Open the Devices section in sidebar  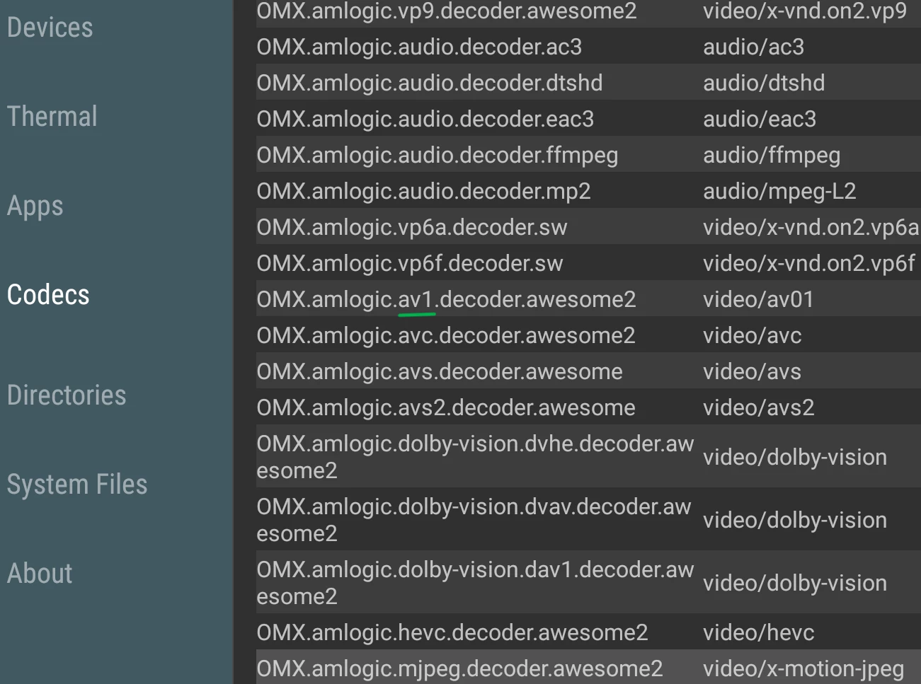(x=50, y=28)
